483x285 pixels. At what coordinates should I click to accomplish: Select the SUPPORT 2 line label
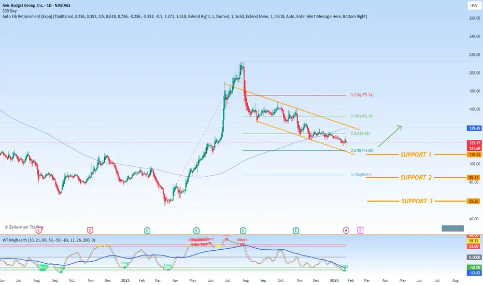pos(416,177)
